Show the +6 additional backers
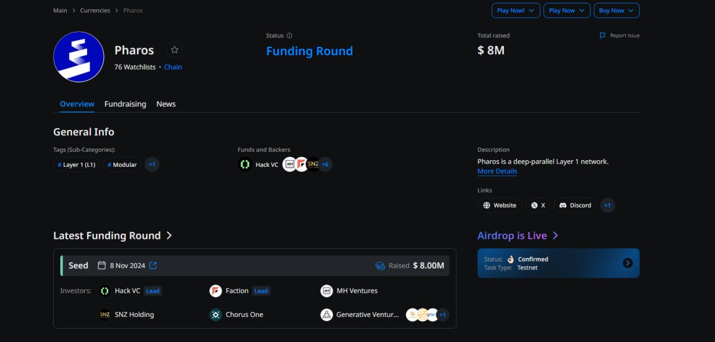This screenshot has width=715, height=342. point(325,165)
